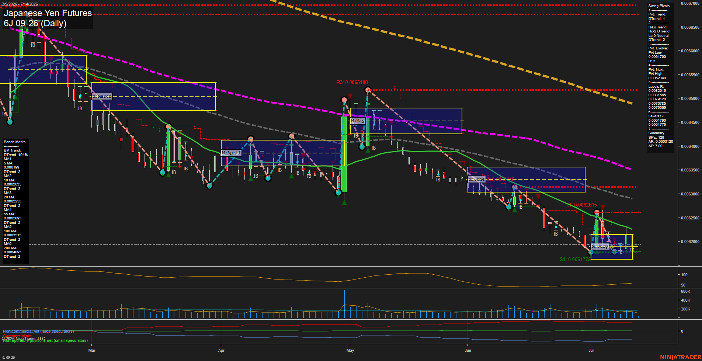Click the 'S1: 0.0061775' support label

click(575, 259)
